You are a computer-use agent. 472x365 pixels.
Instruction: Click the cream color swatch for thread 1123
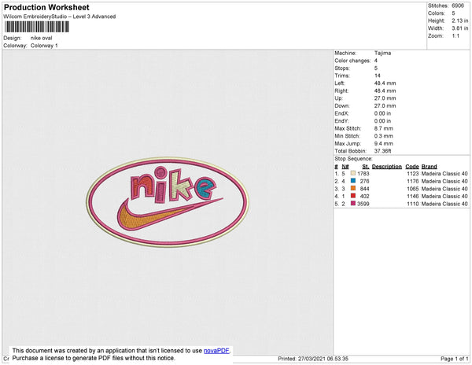click(x=353, y=173)
